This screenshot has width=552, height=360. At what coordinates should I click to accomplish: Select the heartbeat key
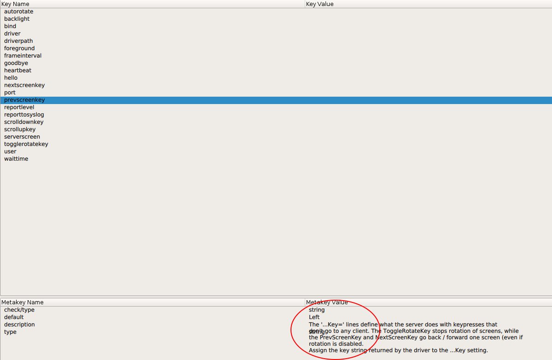17,70
